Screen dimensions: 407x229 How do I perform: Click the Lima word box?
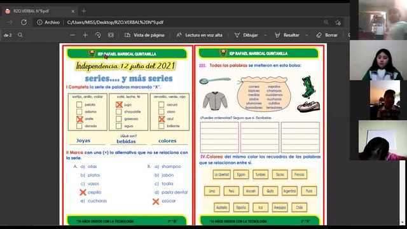pyautogui.click(x=212, y=191)
